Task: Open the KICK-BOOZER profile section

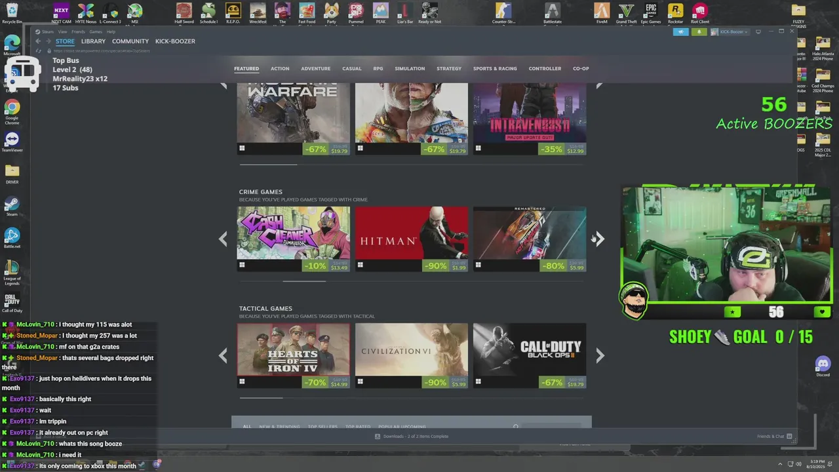Action: [175, 41]
